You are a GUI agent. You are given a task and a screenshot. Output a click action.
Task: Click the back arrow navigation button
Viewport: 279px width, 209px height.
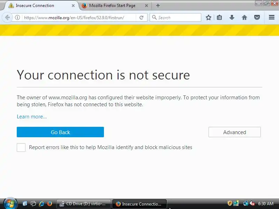7,17
